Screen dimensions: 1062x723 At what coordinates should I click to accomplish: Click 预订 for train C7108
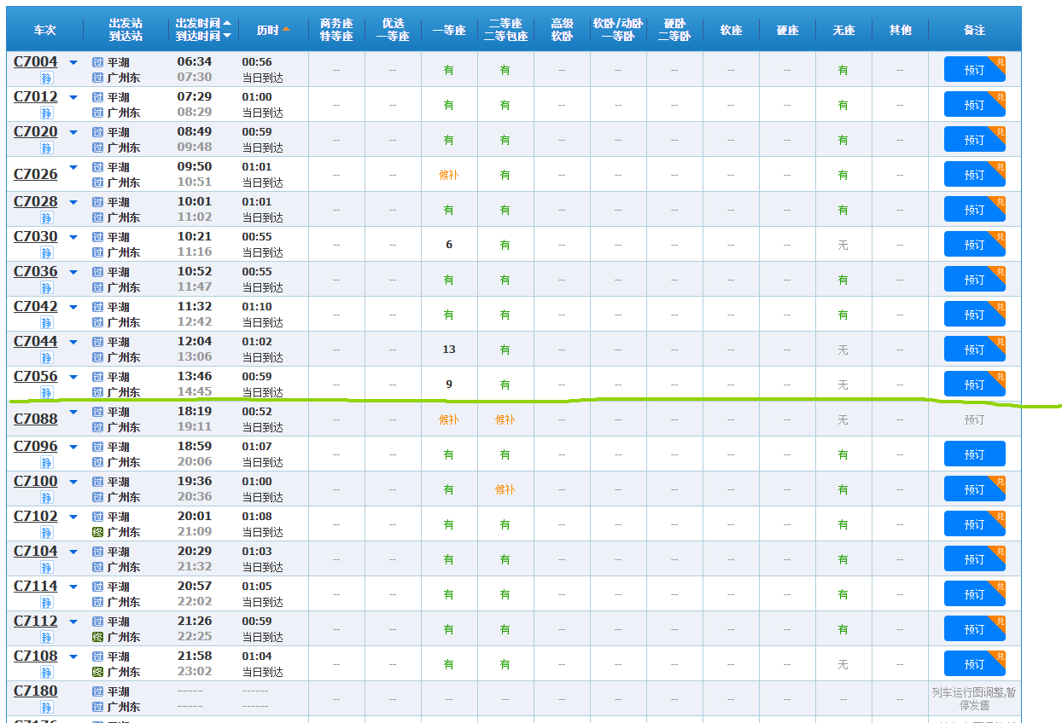click(x=974, y=664)
